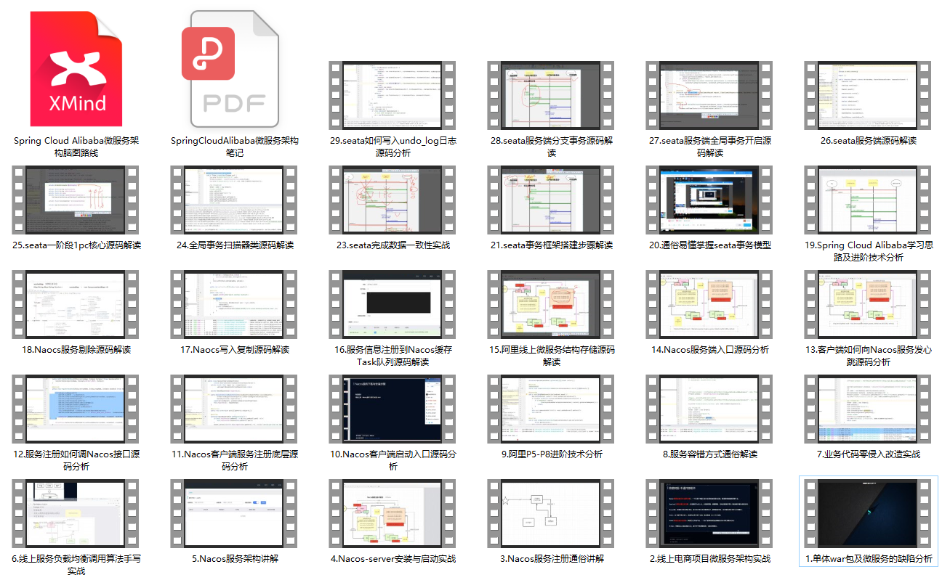Click the label '7.业务代码零侵入改造实战'
Screen dimensions: 950x588
click(869, 454)
